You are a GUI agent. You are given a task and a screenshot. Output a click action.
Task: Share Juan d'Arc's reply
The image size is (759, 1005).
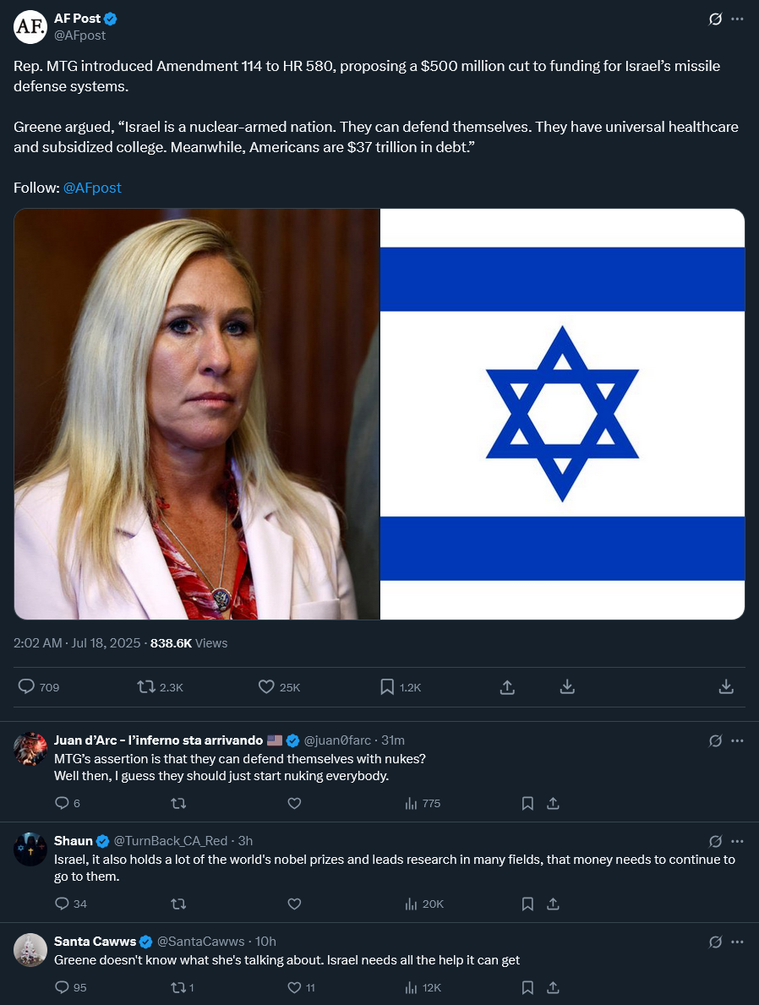pyautogui.click(x=554, y=803)
